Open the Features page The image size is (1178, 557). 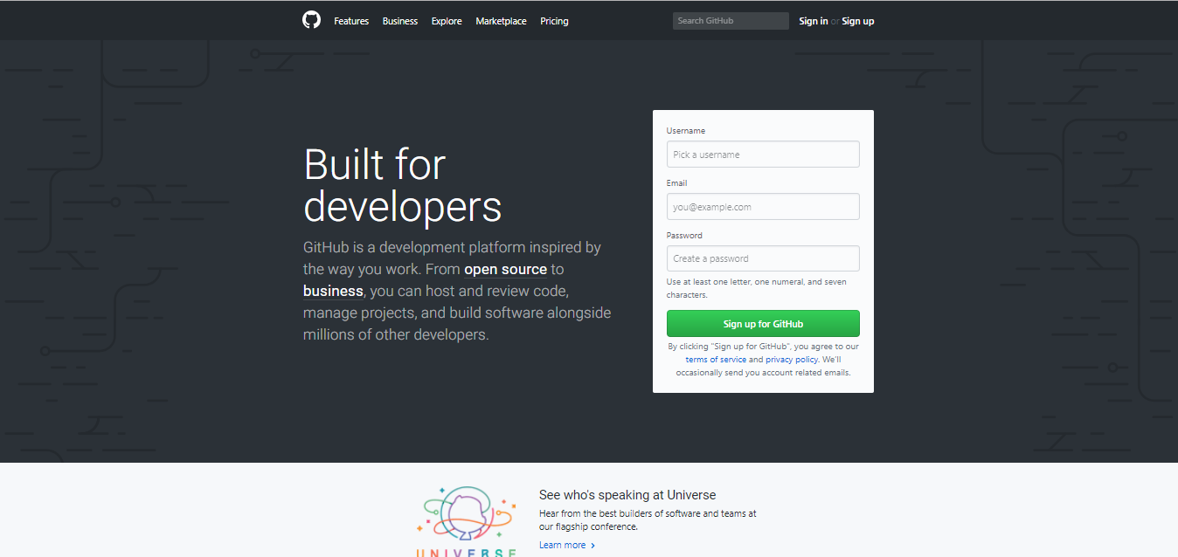pos(350,21)
